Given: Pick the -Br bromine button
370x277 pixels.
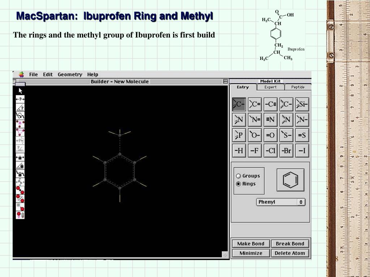Looking at the screenshot, I should click(286, 150).
